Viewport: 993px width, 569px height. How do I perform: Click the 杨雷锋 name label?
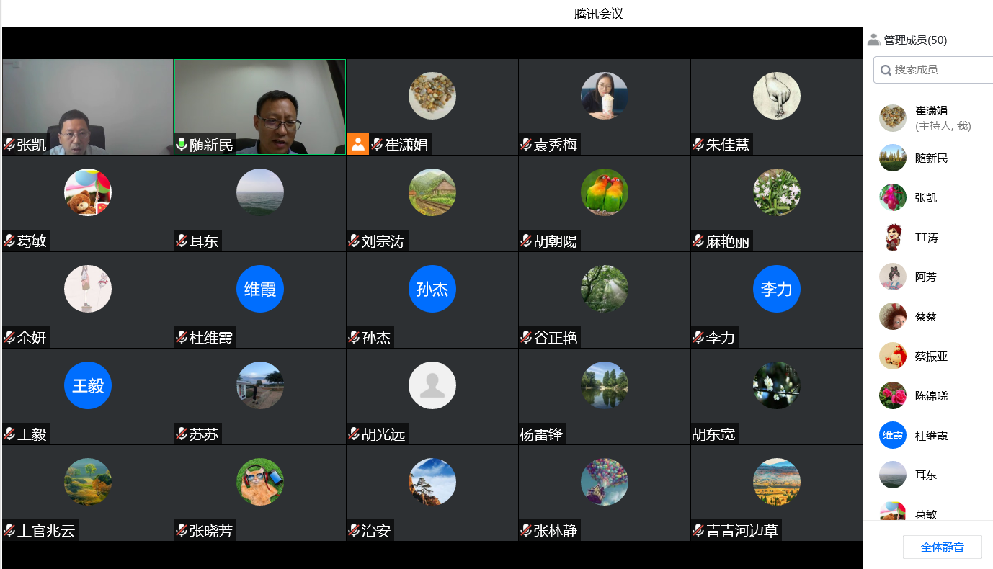click(542, 434)
